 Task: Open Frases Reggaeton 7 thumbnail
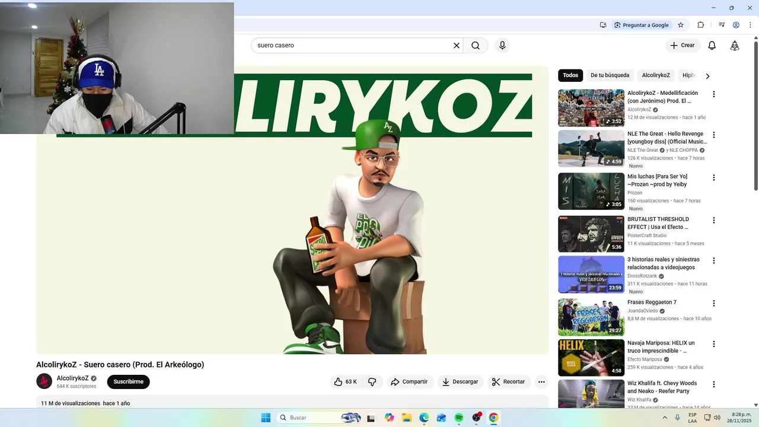pyautogui.click(x=591, y=317)
